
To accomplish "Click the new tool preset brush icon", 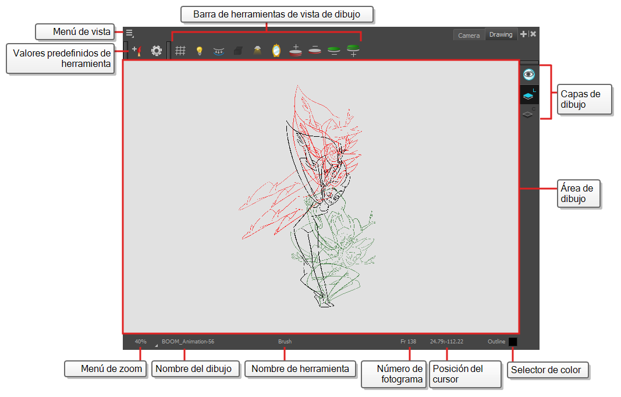I will point(137,51).
